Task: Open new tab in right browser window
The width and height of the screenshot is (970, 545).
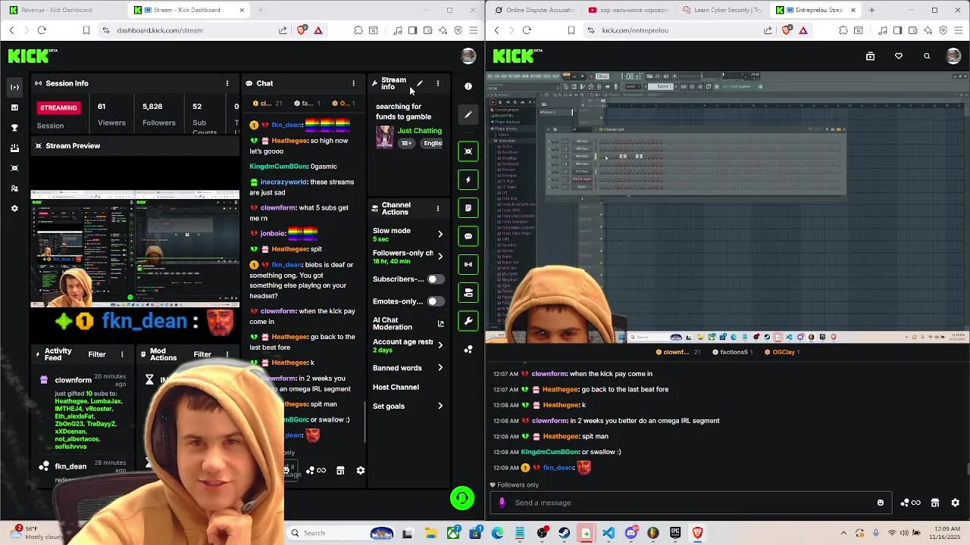Action: 871,10
